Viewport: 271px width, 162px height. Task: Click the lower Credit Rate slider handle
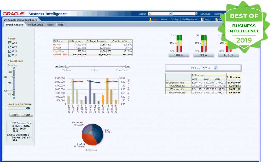(x=13, y=90)
